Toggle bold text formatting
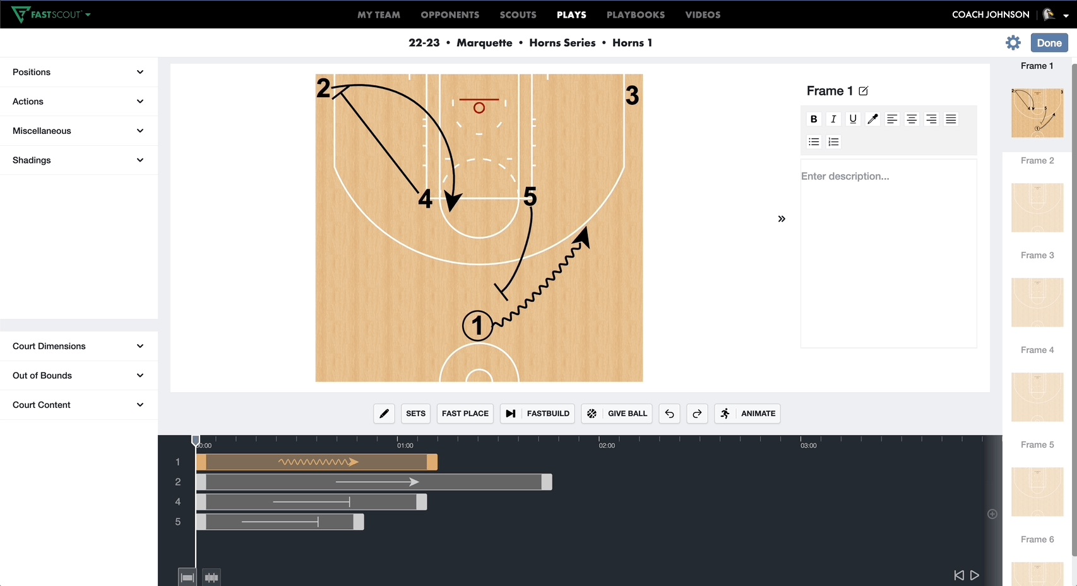This screenshot has height=586, width=1077. click(814, 119)
